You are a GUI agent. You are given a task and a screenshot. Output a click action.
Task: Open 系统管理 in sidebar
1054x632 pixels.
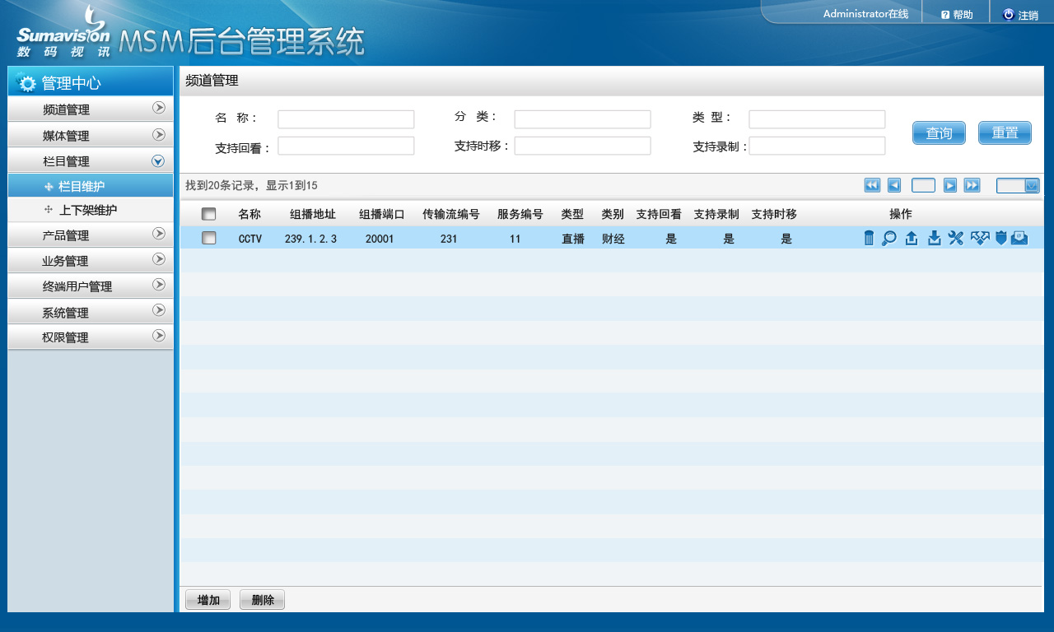pos(91,312)
